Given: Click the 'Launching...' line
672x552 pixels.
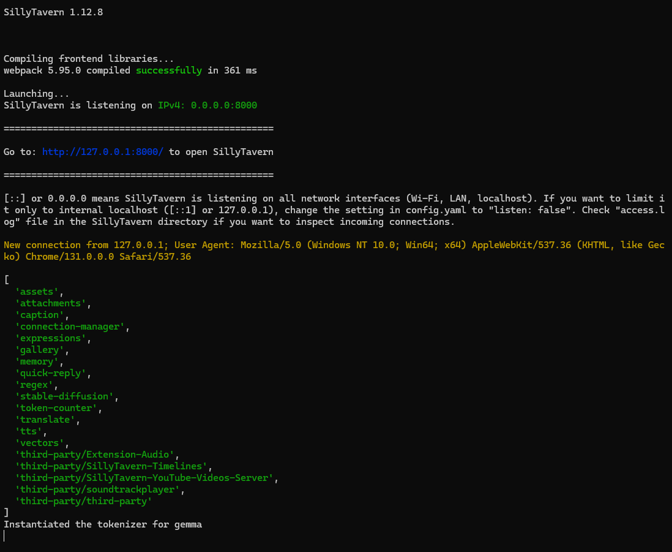Looking at the screenshot, I should pos(37,94).
